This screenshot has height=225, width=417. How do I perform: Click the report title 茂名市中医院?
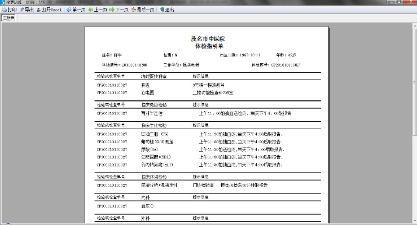click(208, 39)
